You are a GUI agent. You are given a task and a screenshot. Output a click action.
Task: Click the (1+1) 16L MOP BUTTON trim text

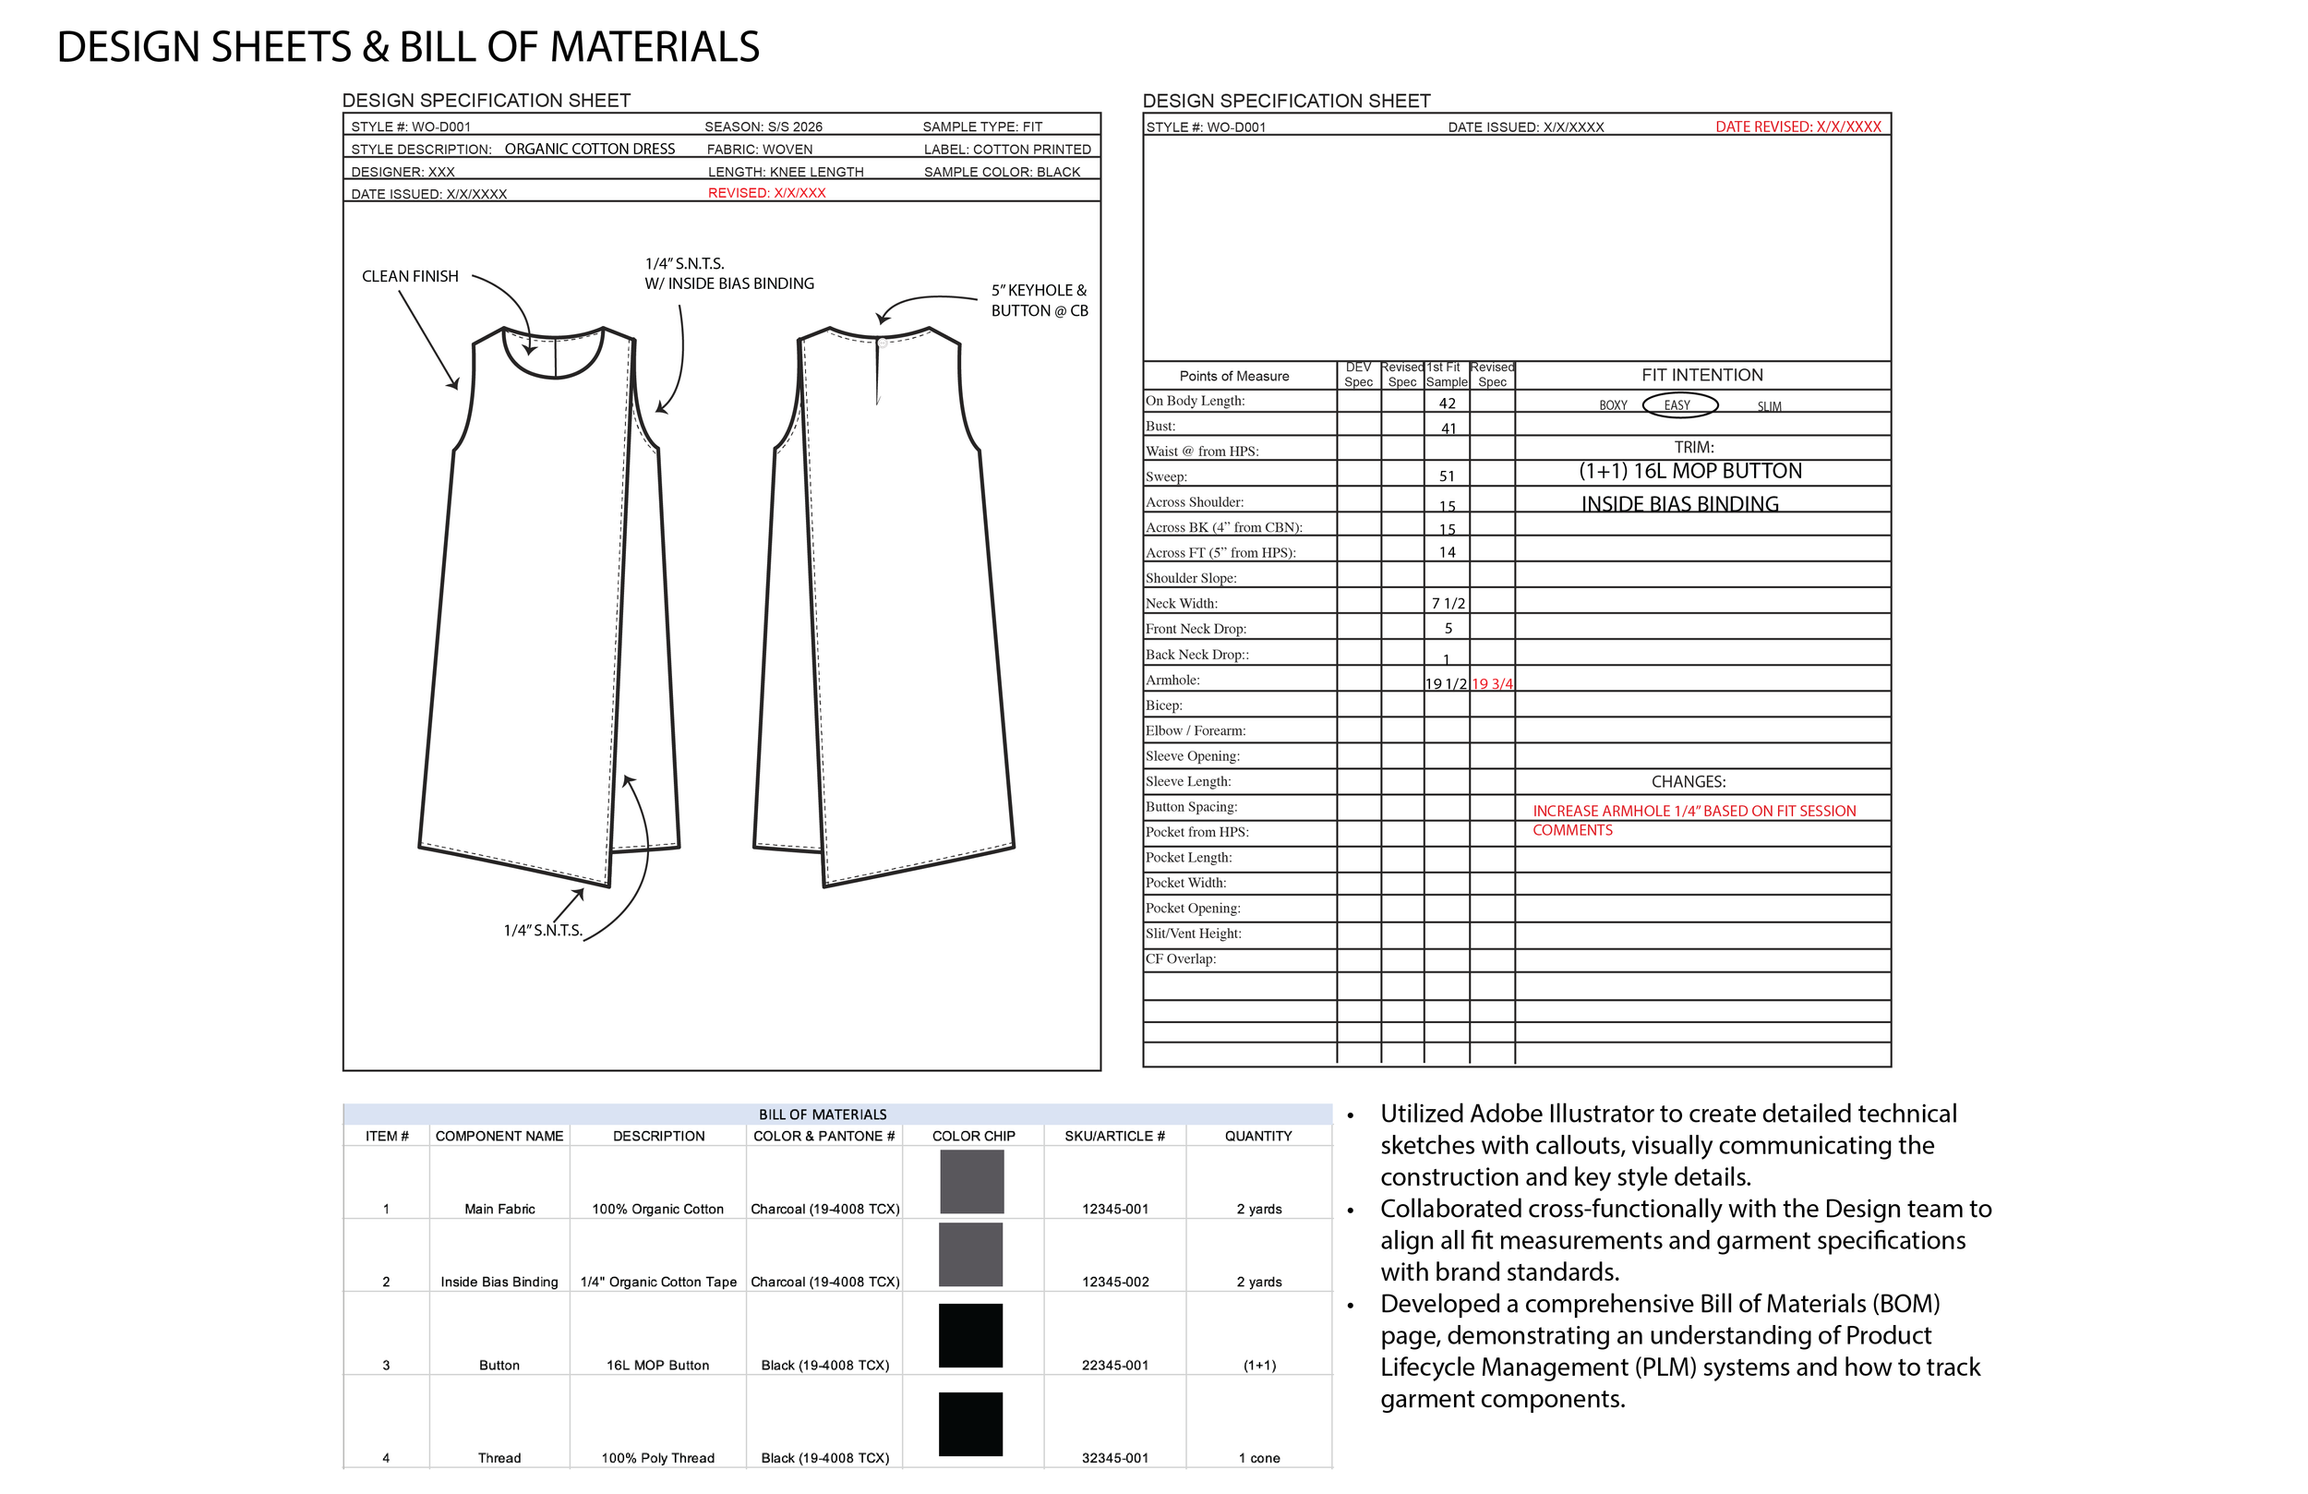pyautogui.click(x=1690, y=472)
